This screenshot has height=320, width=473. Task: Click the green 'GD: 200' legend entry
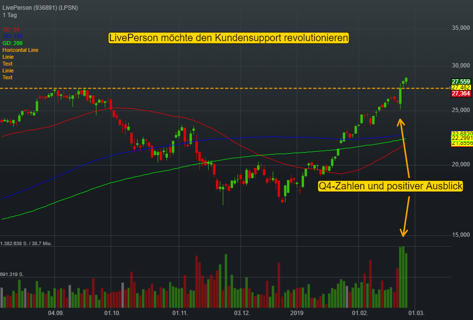pos(12,43)
